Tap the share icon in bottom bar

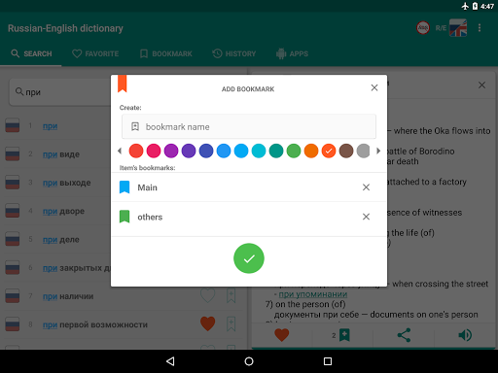pyautogui.click(x=404, y=335)
